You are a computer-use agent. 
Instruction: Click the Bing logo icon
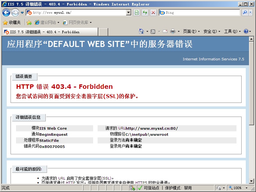pos(162,12)
